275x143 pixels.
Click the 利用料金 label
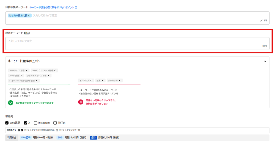[x=12, y=137]
